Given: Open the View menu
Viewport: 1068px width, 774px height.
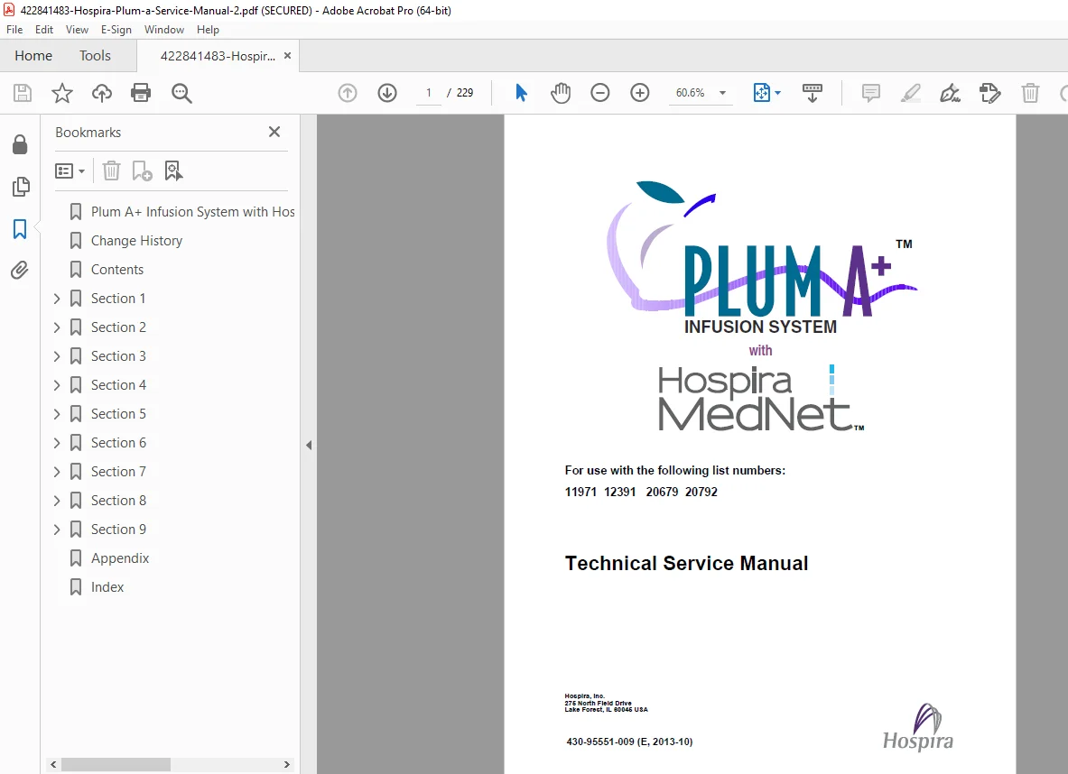Looking at the screenshot, I should coord(77,29).
